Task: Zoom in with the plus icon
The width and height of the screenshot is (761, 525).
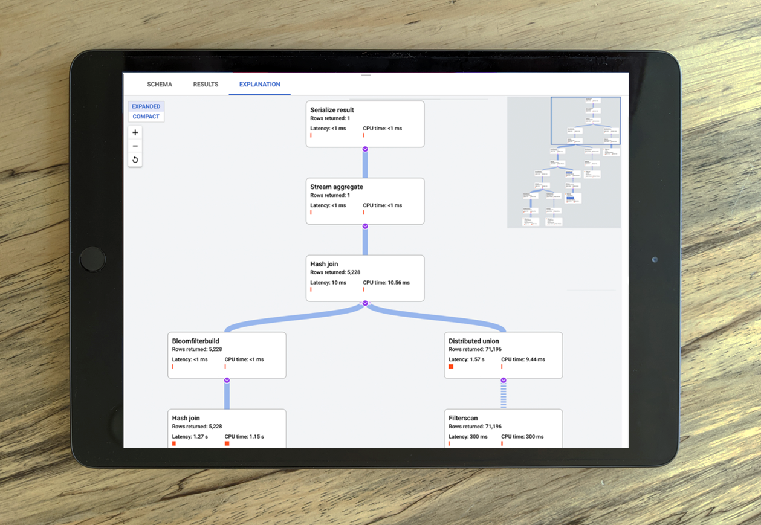Action: coord(135,132)
